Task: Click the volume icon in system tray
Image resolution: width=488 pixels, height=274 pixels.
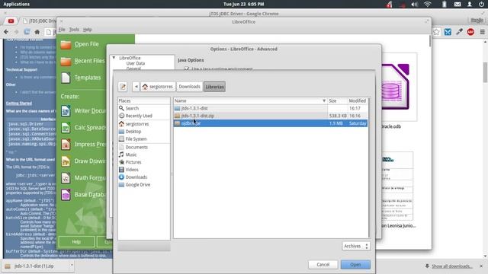Action: tap(414, 4)
